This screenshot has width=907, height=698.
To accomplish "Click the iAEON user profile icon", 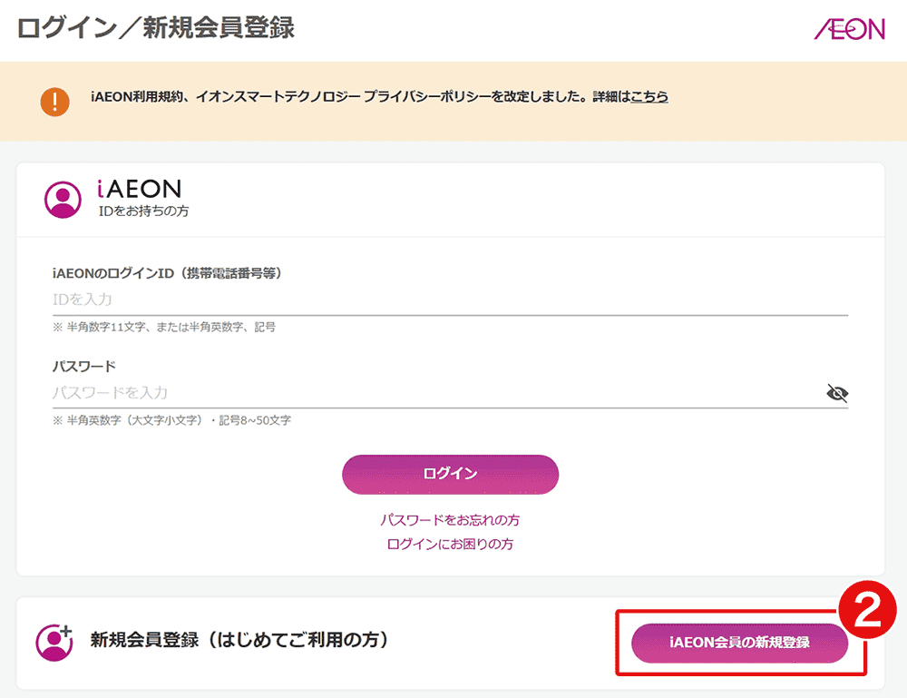I will click(x=63, y=199).
